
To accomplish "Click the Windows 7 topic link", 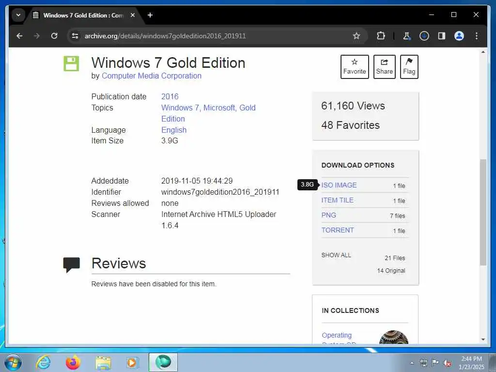I will click(x=181, y=108).
